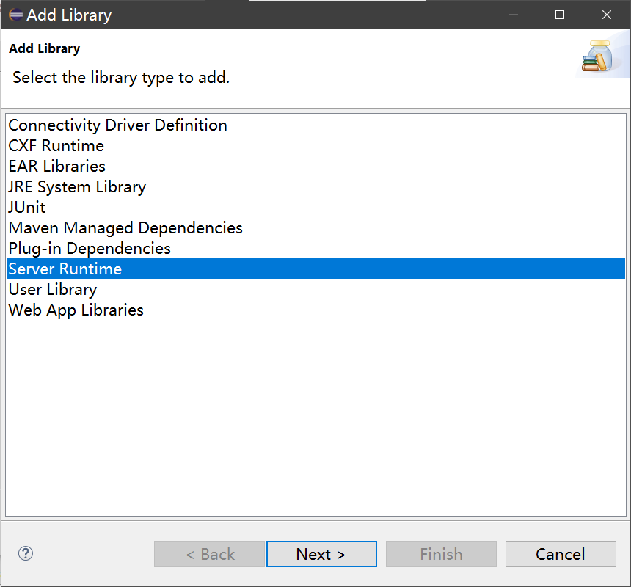
Task: Click the Eclipse icon in title bar
Action: coord(15,15)
